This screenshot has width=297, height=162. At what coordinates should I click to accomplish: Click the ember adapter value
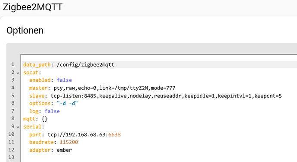(x=65, y=150)
